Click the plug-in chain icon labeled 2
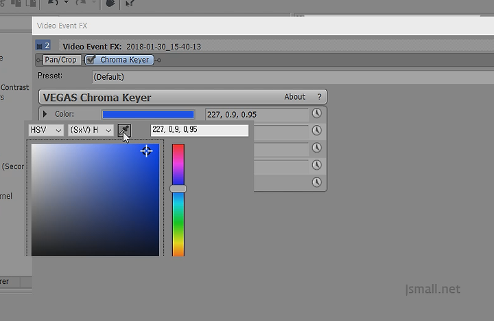494x321 pixels. pyautogui.click(x=43, y=46)
